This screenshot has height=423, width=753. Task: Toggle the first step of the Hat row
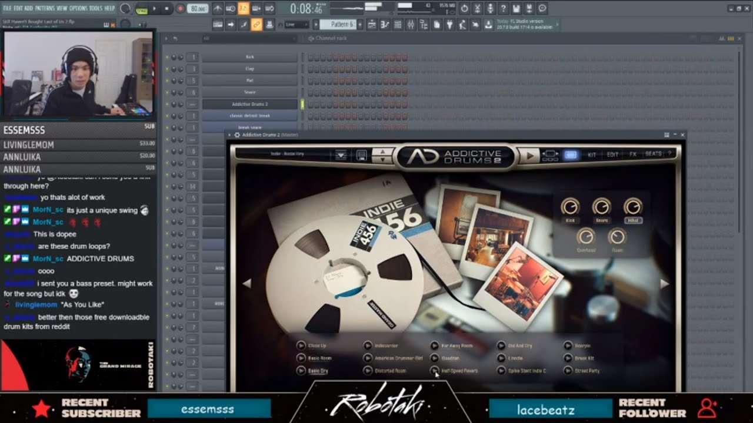click(310, 80)
